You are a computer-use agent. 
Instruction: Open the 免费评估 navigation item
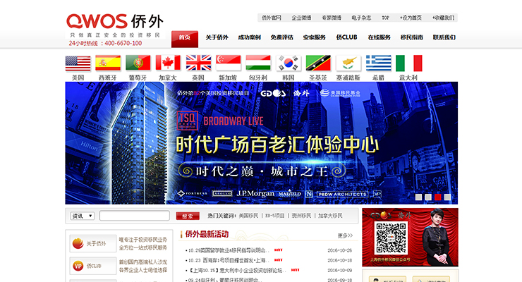click(x=281, y=37)
